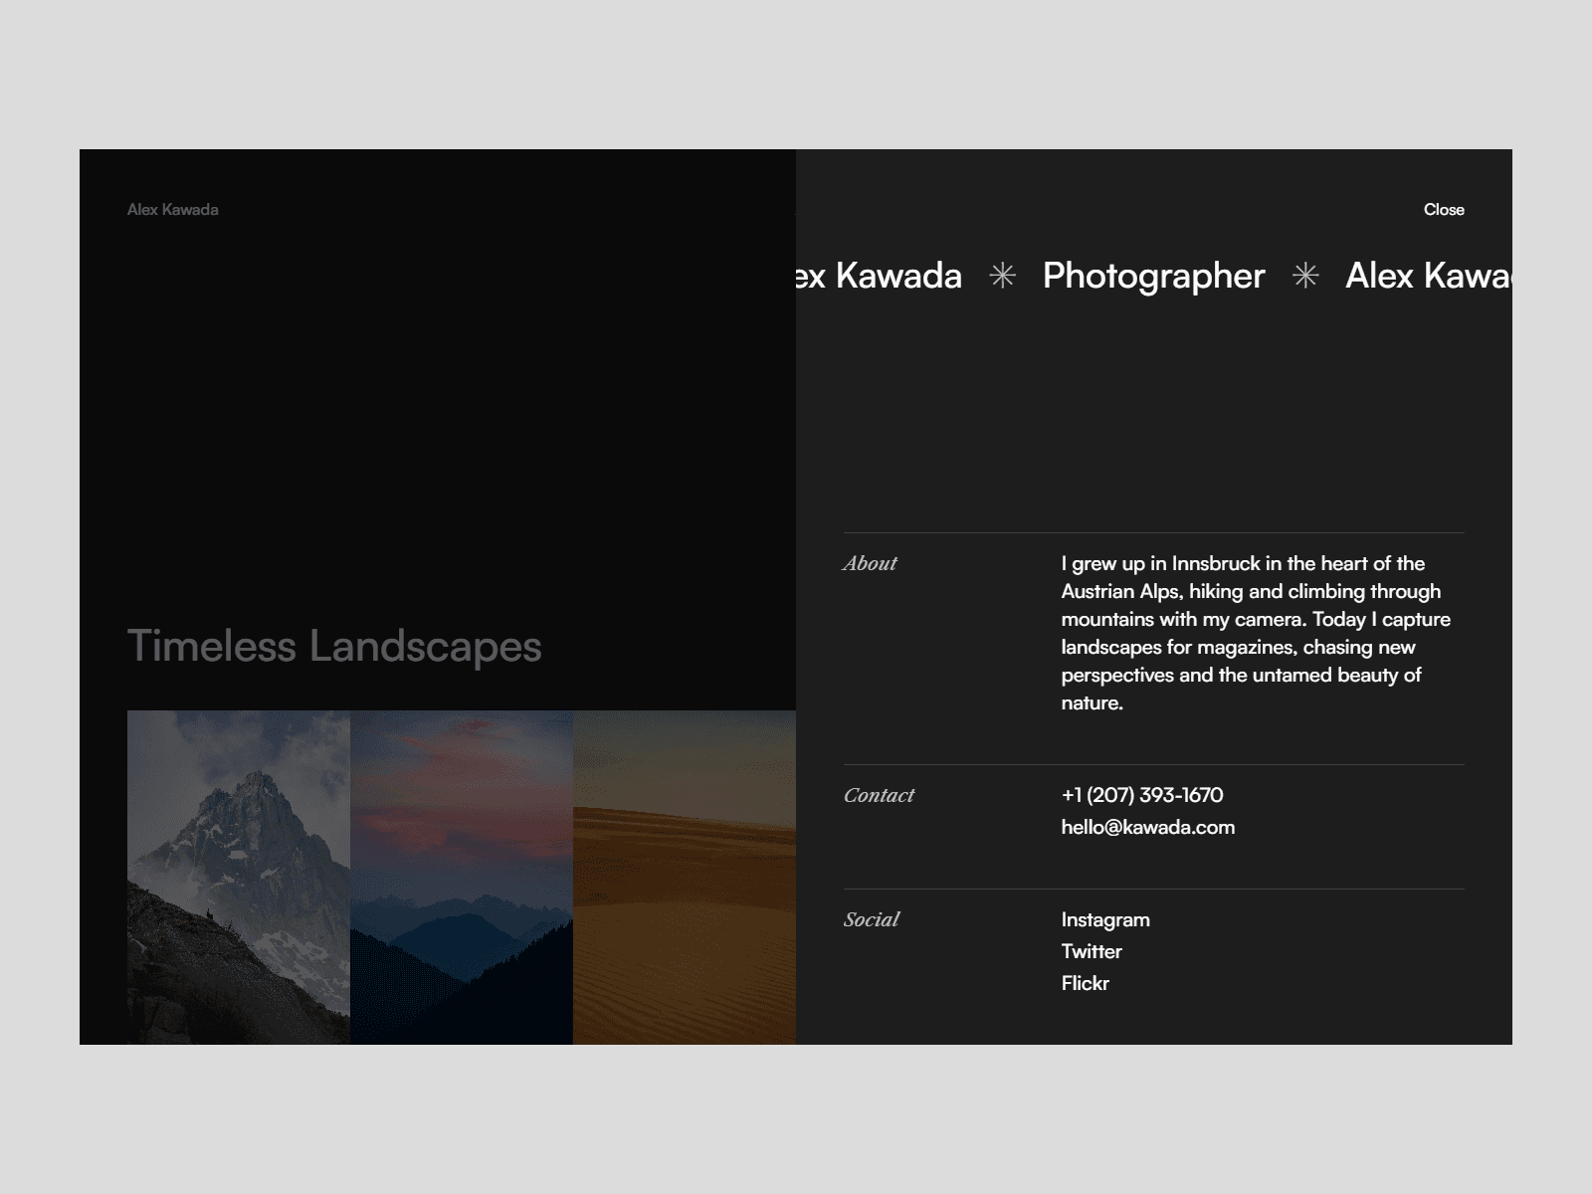This screenshot has width=1592, height=1194.
Task: Open the Instagram social link
Action: (x=1105, y=920)
